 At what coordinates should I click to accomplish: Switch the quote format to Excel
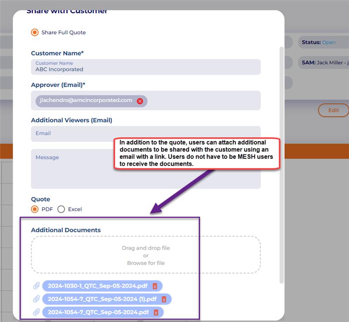(x=61, y=209)
